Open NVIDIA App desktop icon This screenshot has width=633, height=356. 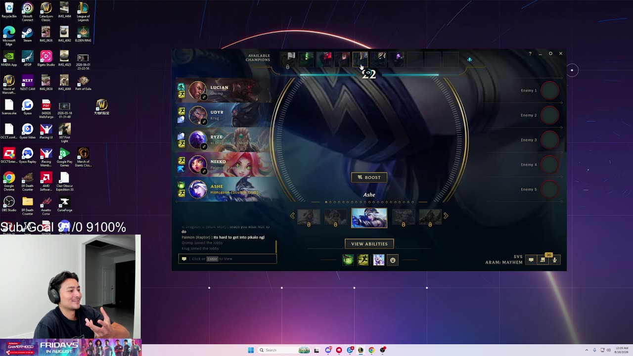[x=9, y=59]
